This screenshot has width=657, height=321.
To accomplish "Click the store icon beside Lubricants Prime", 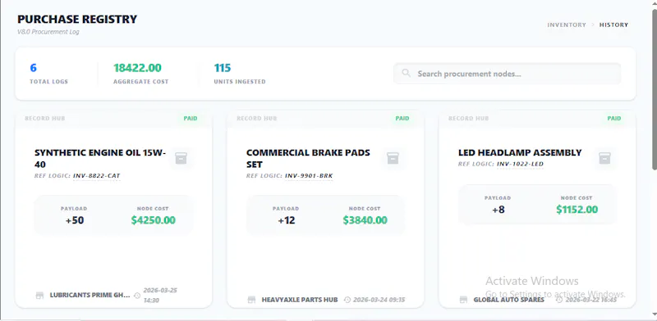I will pyautogui.click(x=39, y=296).
